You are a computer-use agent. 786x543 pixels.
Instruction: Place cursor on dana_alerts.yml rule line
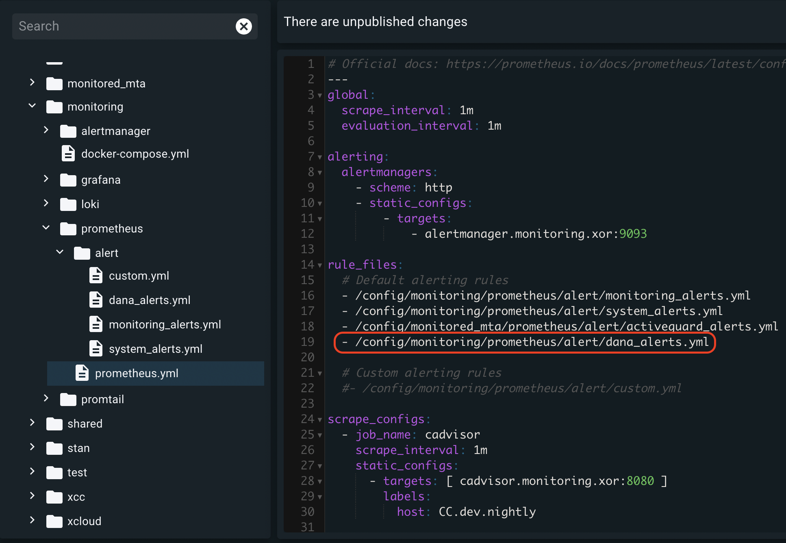[x=525, y=342]
